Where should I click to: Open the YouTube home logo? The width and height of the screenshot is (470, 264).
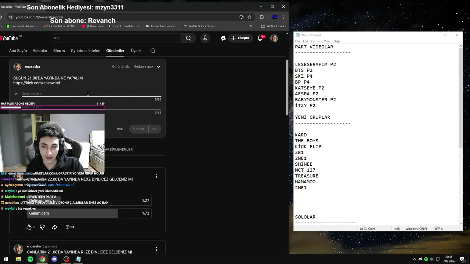tap(10, 38)
